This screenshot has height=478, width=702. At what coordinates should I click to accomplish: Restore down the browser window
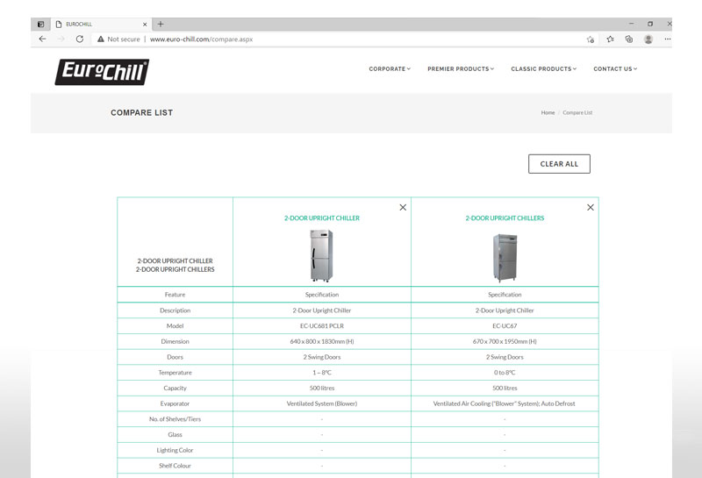[x=650, y=24]
